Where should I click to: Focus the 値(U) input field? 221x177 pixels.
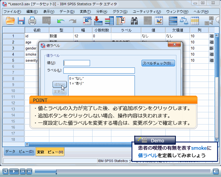click(x=77, y=63)
